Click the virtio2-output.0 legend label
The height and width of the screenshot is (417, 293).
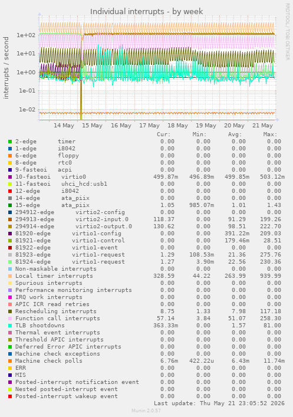[x=104, y=226]
